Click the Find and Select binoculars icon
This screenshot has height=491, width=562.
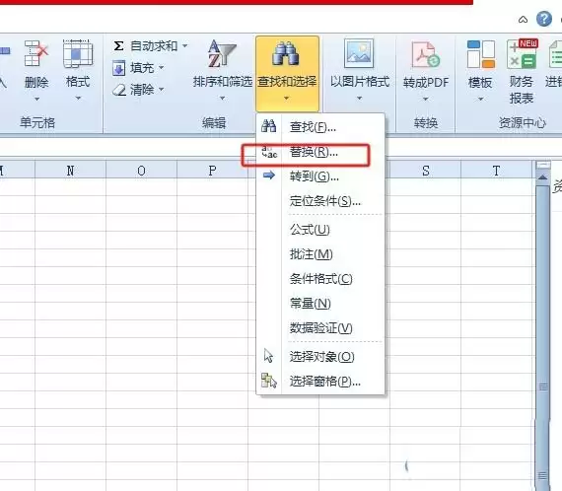point(285,54)
